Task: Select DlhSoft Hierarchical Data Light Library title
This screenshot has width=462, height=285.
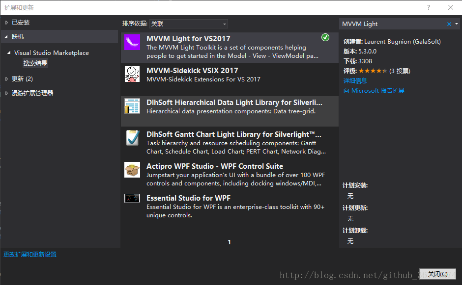Action: pyautogui.click(x=234, y=103)
